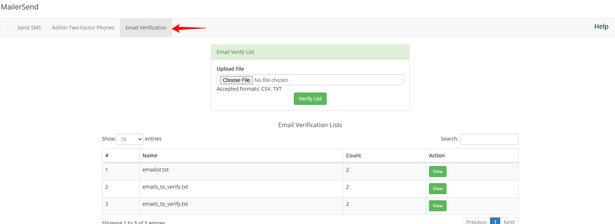Click the green Verify List button
The image size is (615, 224).
click(310, 99)
